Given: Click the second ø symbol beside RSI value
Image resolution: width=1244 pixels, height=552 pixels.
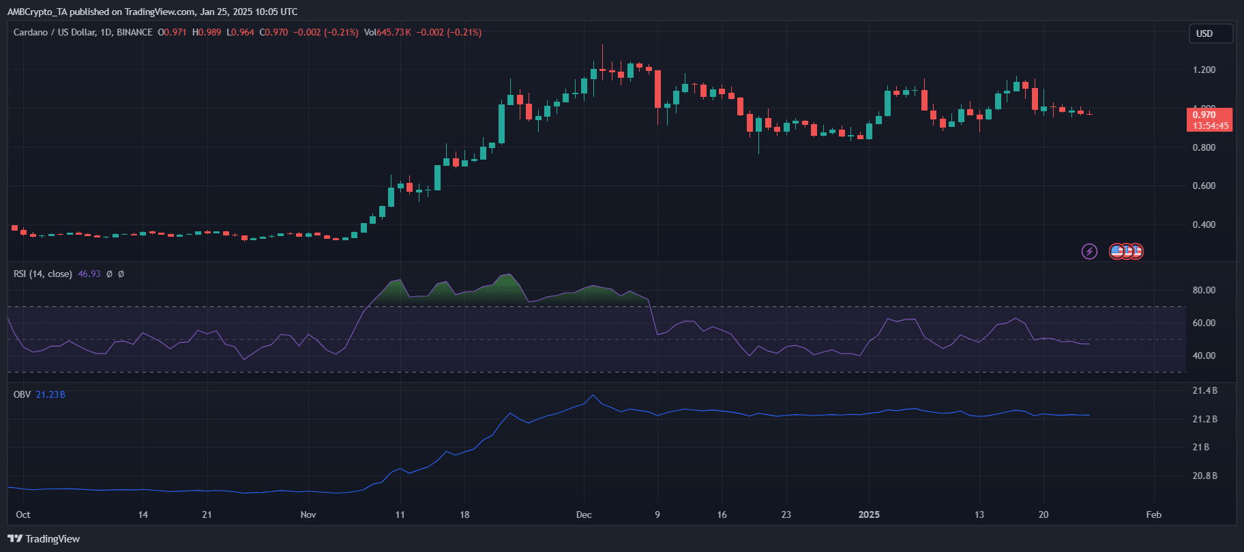Looking at the screenshot, I should click(x=121, y=274).
